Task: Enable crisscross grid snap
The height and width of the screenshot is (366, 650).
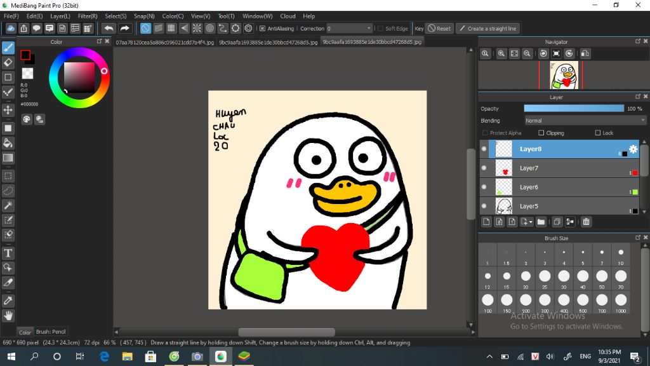Action: coord(171,28)
